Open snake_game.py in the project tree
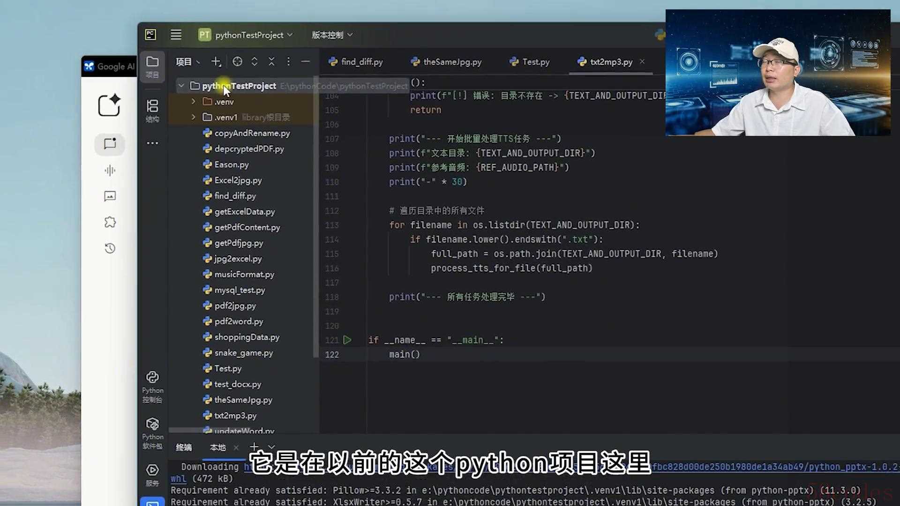Image resolution: width=900 pixels, height=506 pixels. click(x=238, y=353)
